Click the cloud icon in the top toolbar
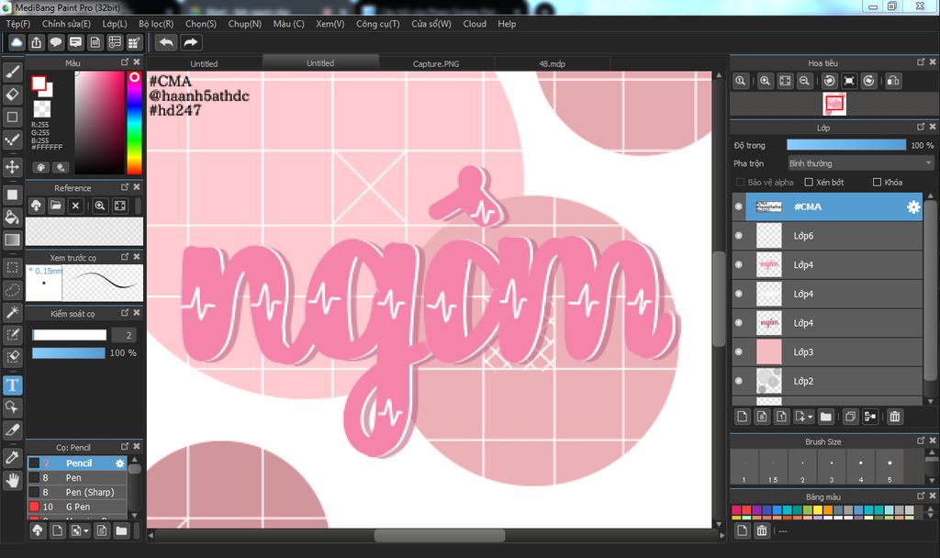This screenshot has height=558, width=940. pyautogui.click(x=17, y=42)
